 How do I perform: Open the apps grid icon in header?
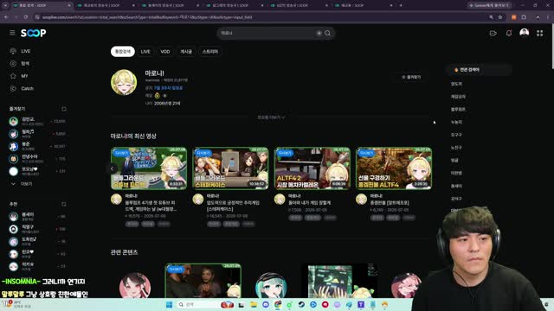pyautogui.click(x=540, y=33)
